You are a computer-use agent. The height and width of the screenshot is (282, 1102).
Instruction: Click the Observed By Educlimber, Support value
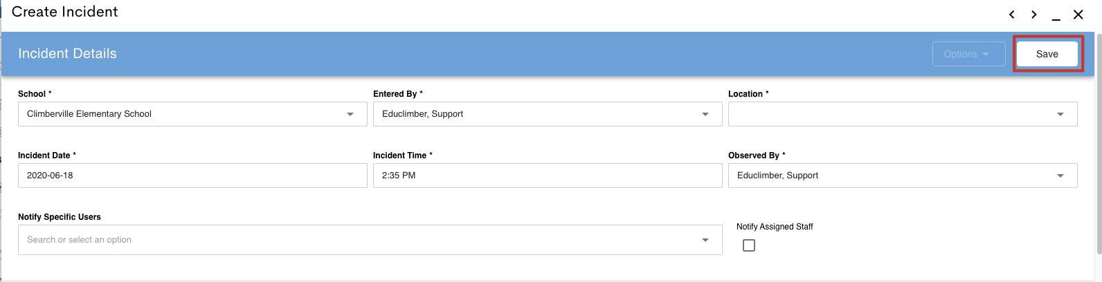click(x=777, y=176)
